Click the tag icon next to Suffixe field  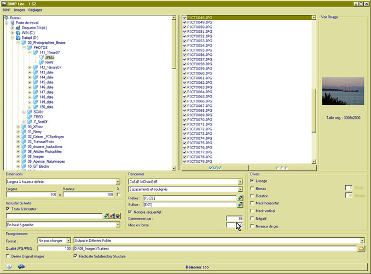click(240, 204)
